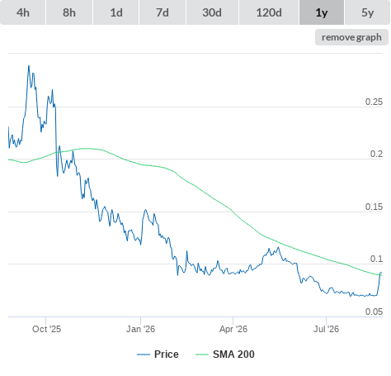The width and height of the screenshot is (391, 376).
Task: Click the Apr '26 axis label
Action: (x=233, y=329)
